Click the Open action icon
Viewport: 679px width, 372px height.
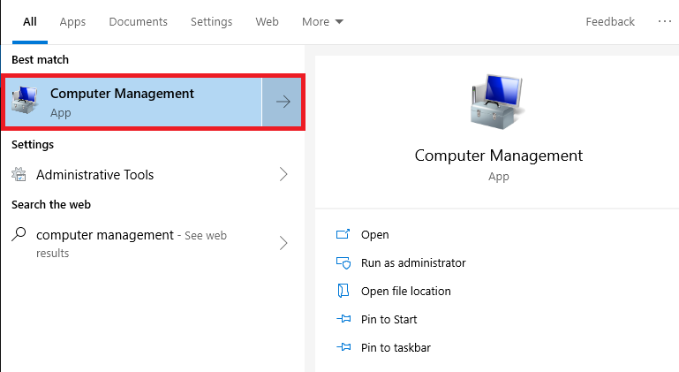click(343, 234)
